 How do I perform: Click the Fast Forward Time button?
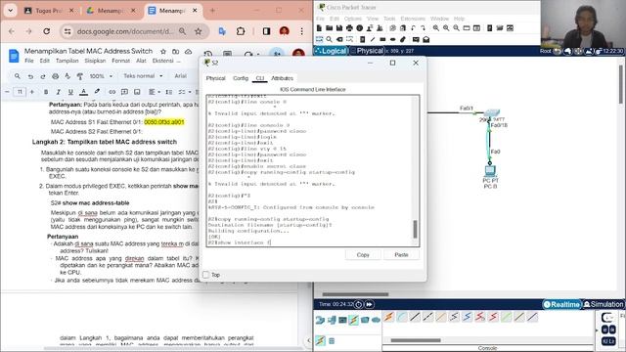370,304
